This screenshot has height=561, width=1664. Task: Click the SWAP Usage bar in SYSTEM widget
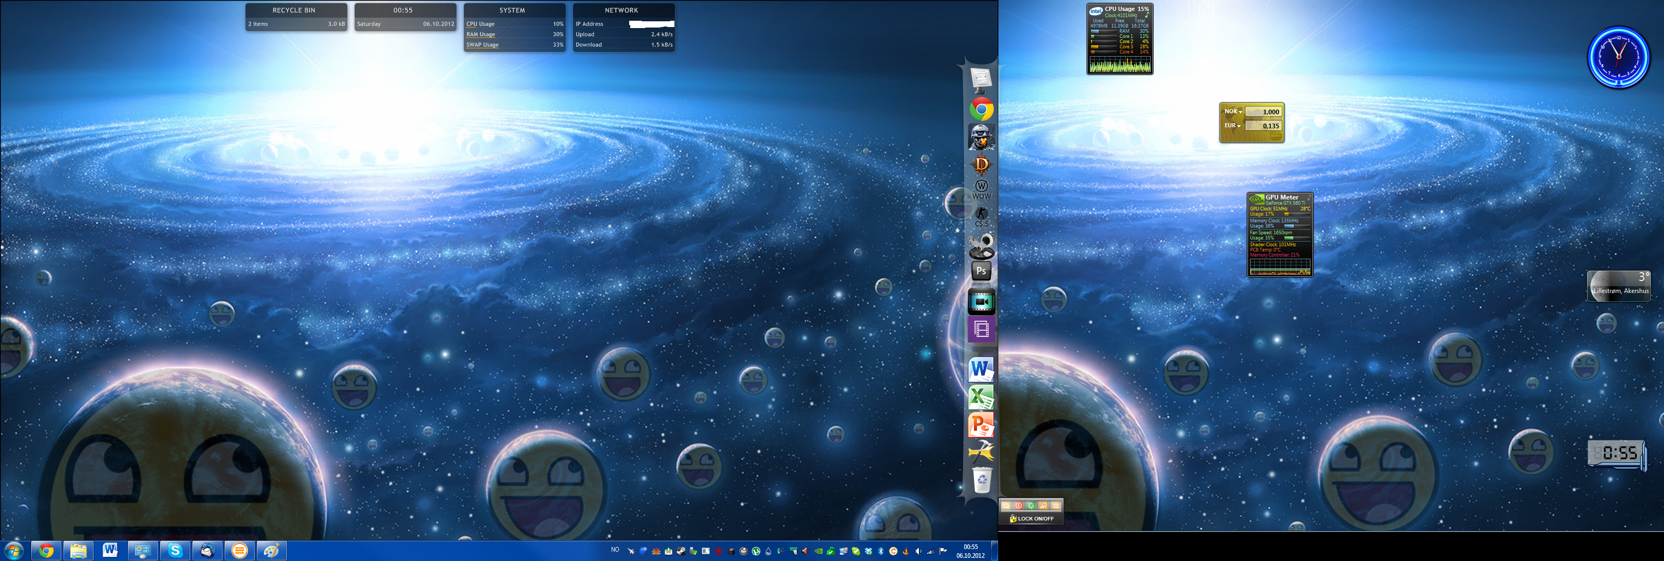[x=514, y=45]
